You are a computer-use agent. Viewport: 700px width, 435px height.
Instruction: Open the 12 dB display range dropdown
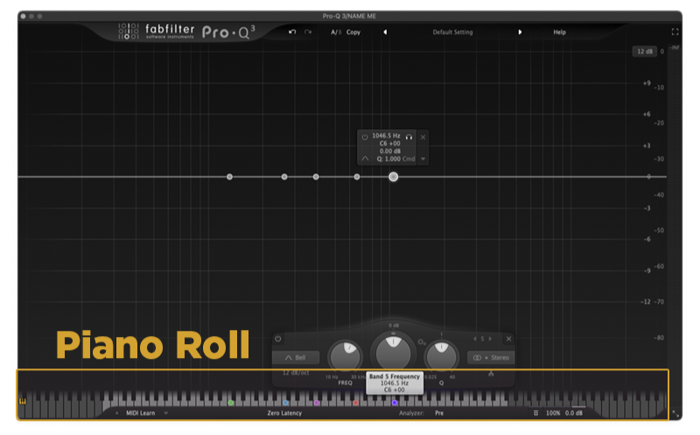[x=644, y=52]
